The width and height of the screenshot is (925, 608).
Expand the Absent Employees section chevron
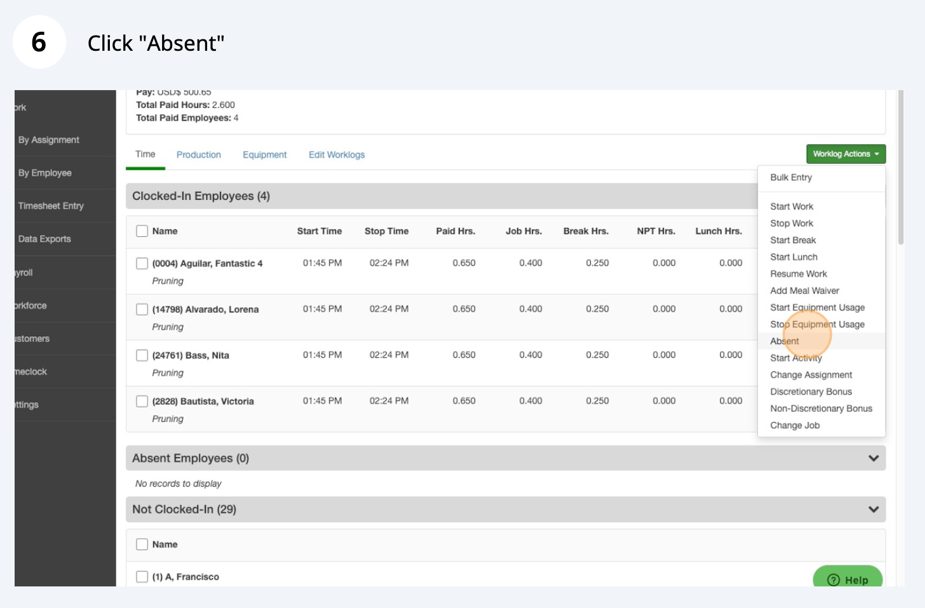pos(874,458)
